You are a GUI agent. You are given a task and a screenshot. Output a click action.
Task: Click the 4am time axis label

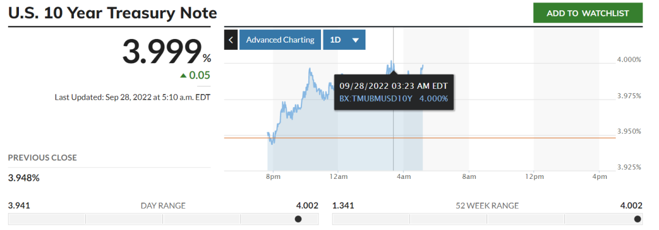click(403, 176)
